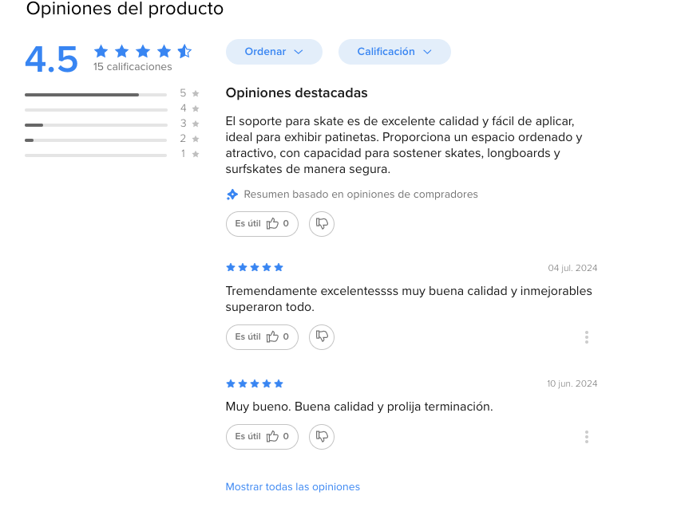
Task: Mark the summary as Es útil
Action: click(x=262, y=224)
